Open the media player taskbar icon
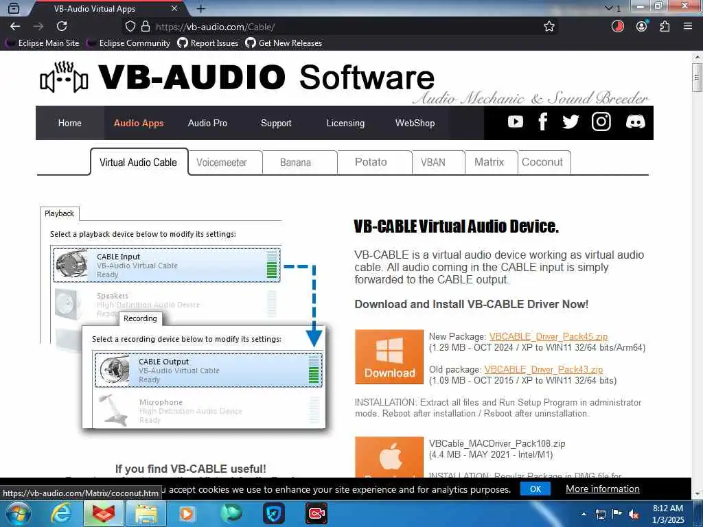This screenshot has height=527, width=703. pos(187,514)
